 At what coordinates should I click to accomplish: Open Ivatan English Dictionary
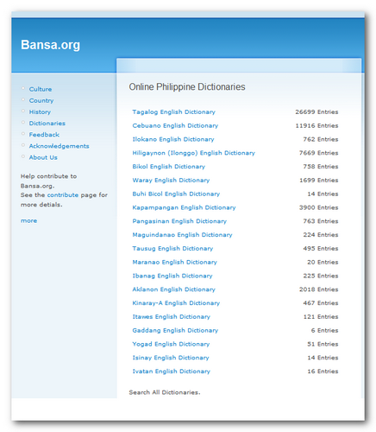tap(171, 372)
